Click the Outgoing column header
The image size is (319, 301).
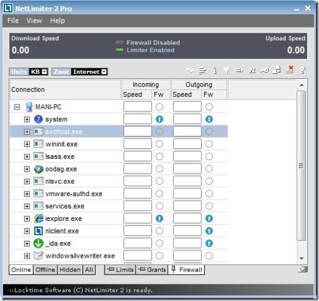199,84
